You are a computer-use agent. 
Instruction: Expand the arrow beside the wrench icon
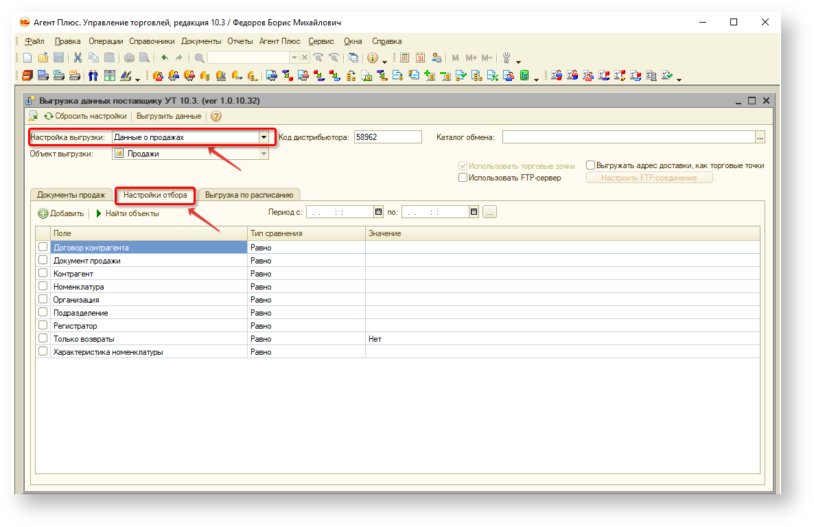pos(519,61)
